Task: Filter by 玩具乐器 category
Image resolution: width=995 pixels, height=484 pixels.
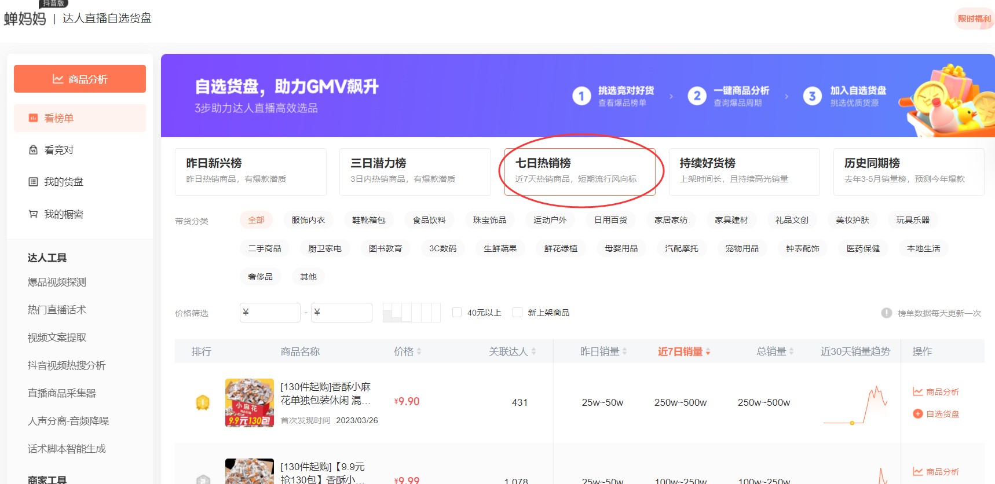Action: [x=913, y=220]
